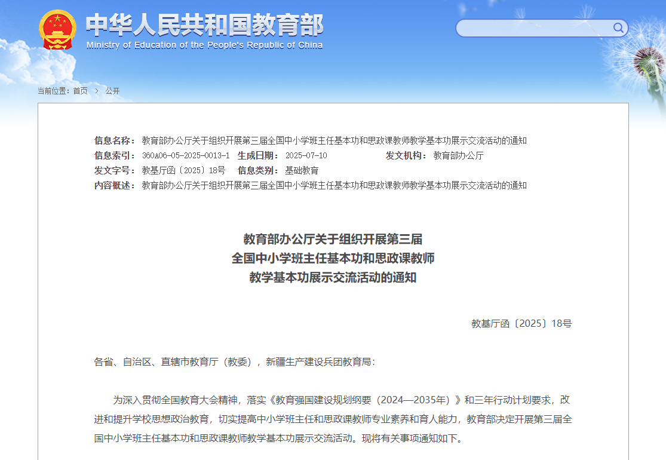Click the Ministry of Education English subtitle
Image resolution: width=666 pixels, height=460 pixels.
click(204, 45)
